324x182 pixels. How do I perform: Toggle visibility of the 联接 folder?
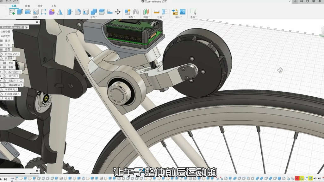(1, 67)
